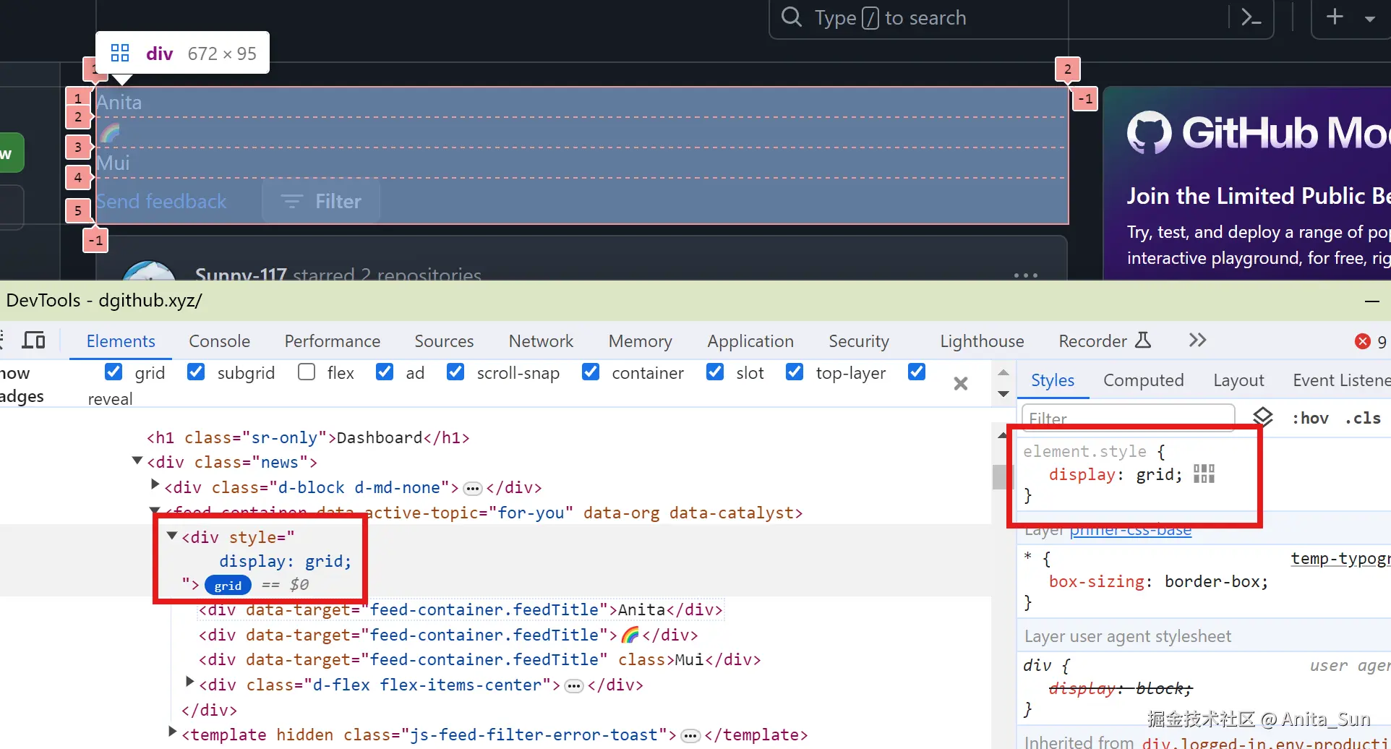Disable the top-layer badge checkbox
Screen dimensions: 1391x749
[x=795, y=372]
